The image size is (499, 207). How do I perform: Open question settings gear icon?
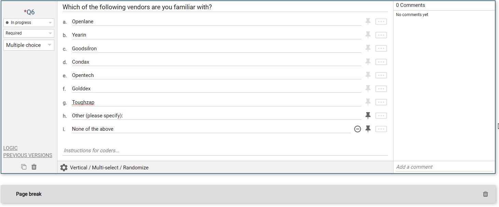[64, 168]
